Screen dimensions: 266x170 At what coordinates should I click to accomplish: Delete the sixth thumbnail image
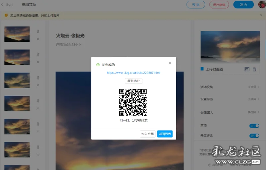tap(38, 155)
